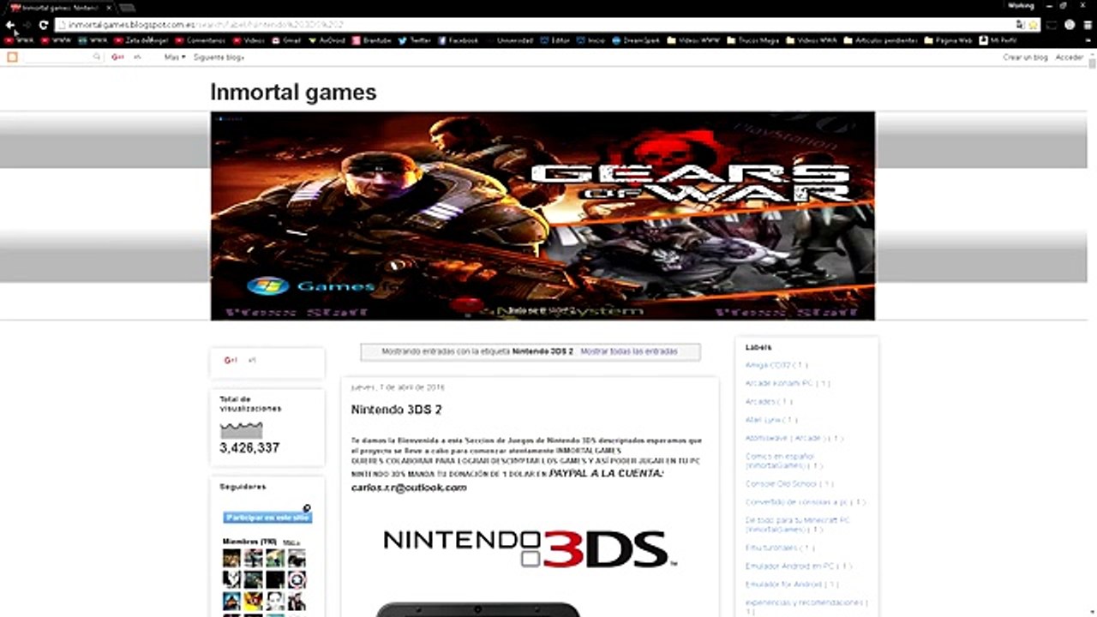The height and width of the screenshot is (617, 1097).
Task: Open the Trucos Magia bookmarks folder
Action: click(x=755, y=40)
